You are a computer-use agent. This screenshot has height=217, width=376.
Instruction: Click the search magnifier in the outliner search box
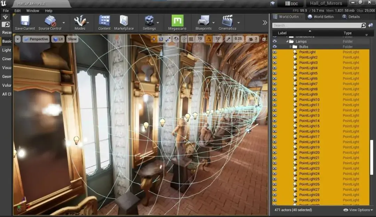363,25
